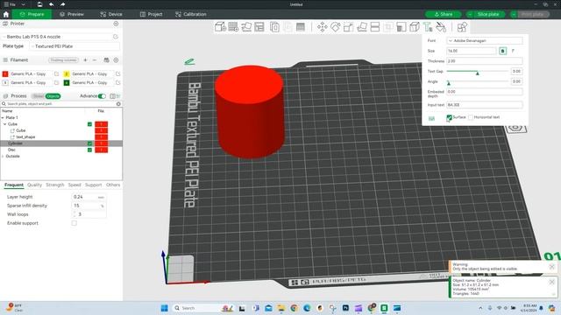
Task: Open the Assembly view icon
Action: point(462,27)
